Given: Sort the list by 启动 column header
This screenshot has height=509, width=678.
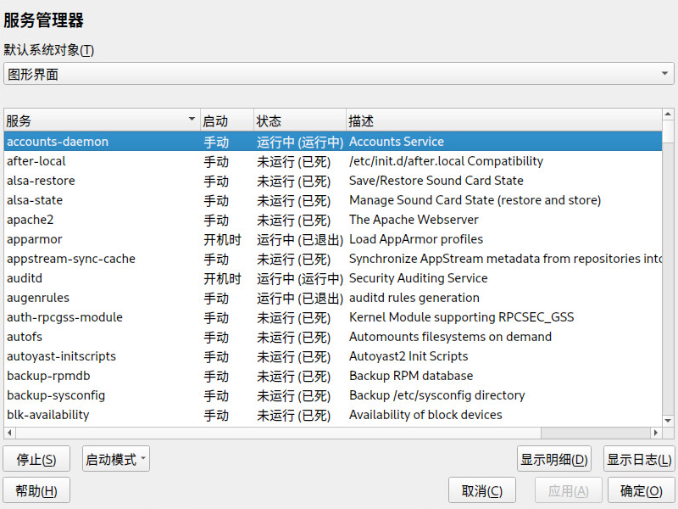Looking at the screenshot, I should 226,120.
